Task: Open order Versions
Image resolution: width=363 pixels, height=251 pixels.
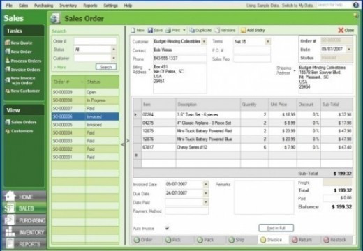Action: point(225,30)
